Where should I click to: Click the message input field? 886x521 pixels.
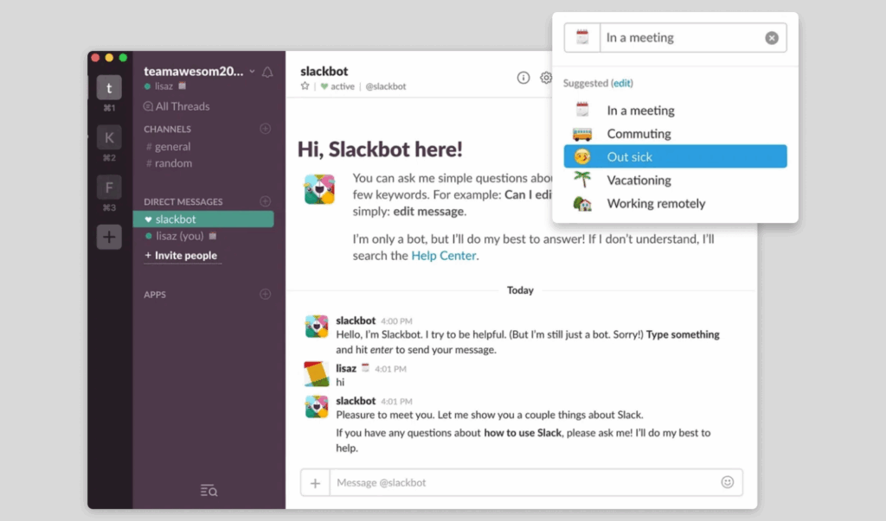click(519, 483)
